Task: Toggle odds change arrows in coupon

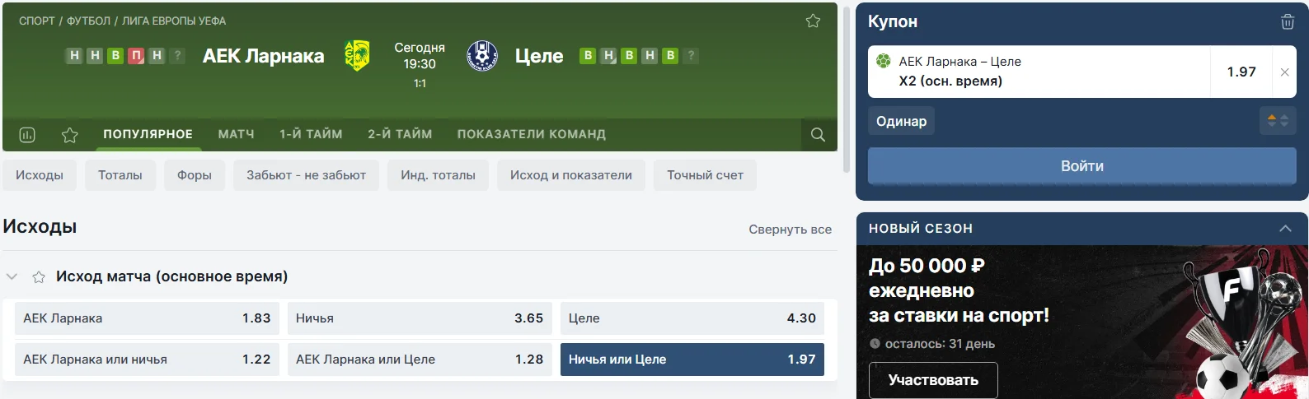Action: (x=1278, y=121)
